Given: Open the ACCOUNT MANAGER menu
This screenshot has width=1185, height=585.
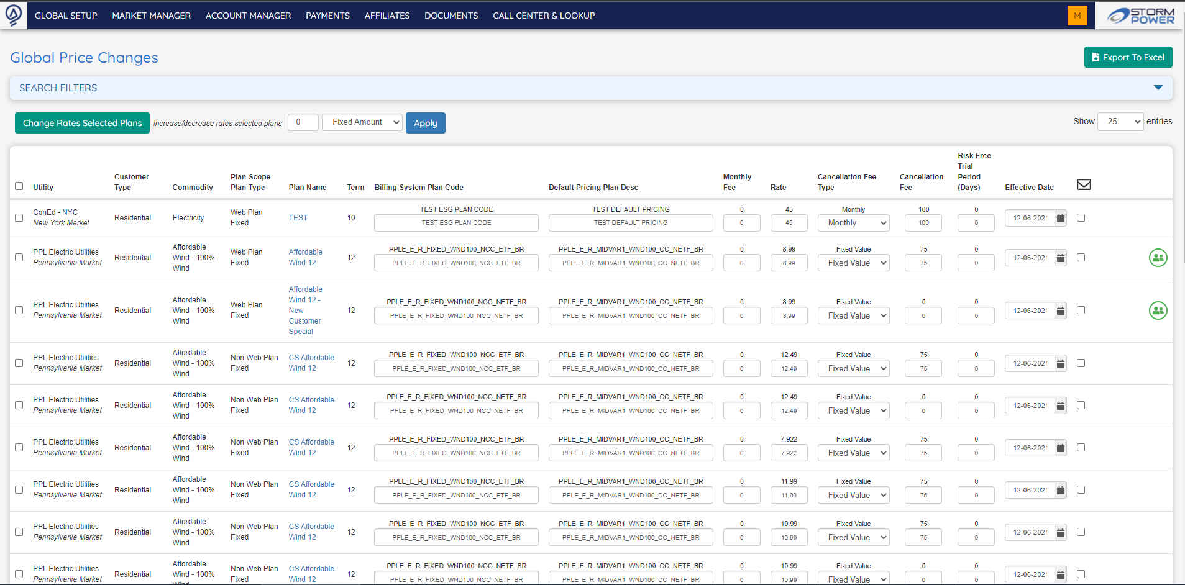Looking at the screenshot, I should click(248, 16).
